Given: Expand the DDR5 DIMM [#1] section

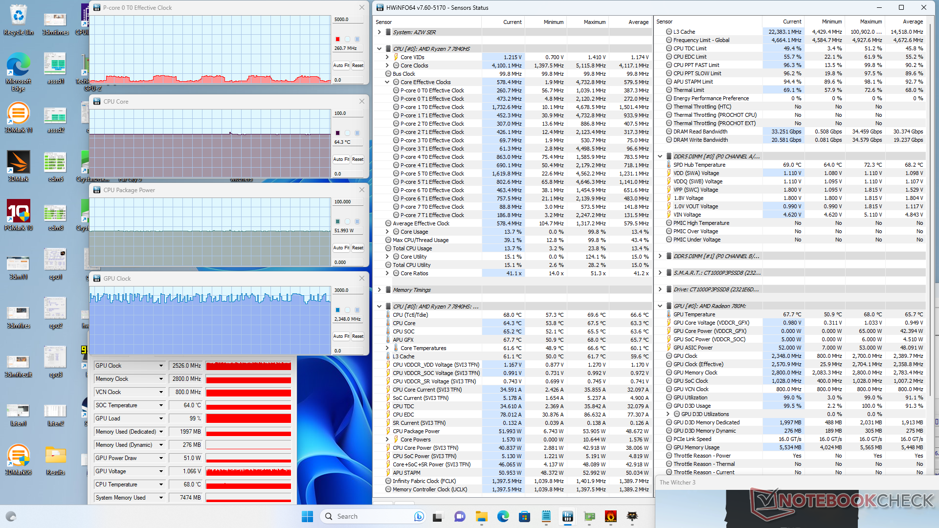Looking at the screenshot, I should tap(660, 256).
